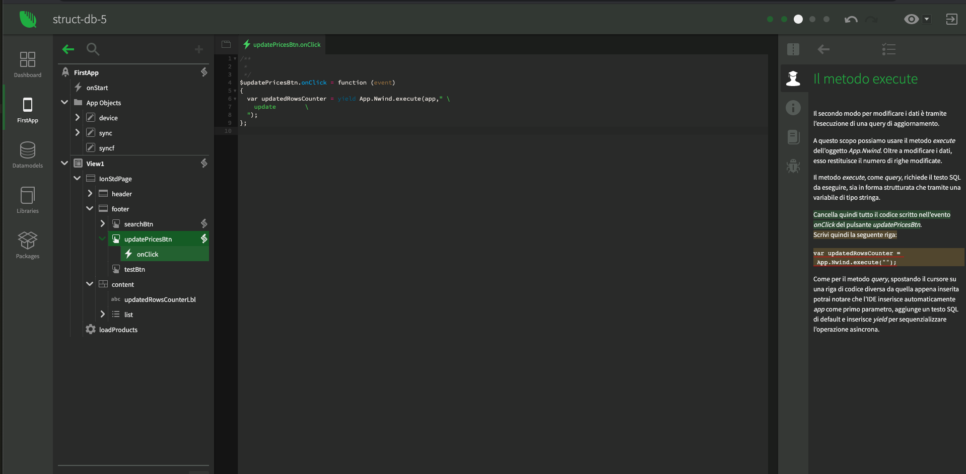
Task: Open the Datamodels sidebar section
Action: 28,155
